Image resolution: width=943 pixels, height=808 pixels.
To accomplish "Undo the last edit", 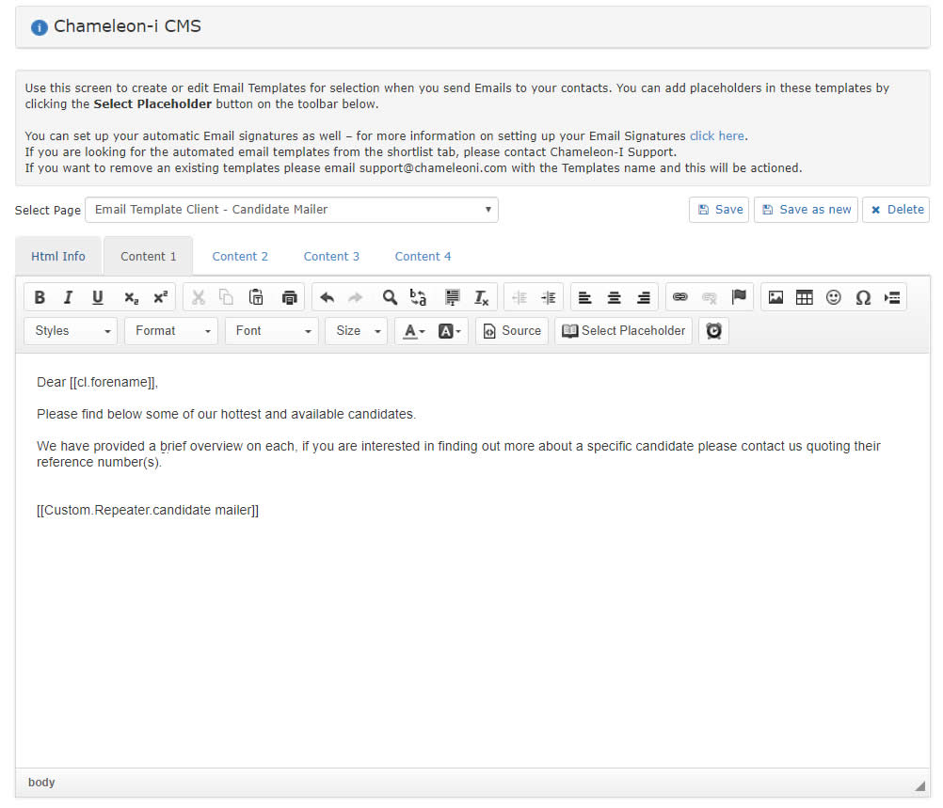I will [328, 297].
